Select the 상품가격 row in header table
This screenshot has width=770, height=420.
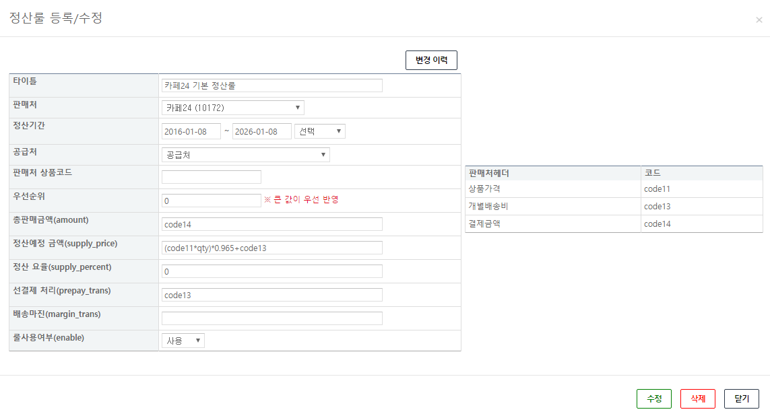click(552, 189)
